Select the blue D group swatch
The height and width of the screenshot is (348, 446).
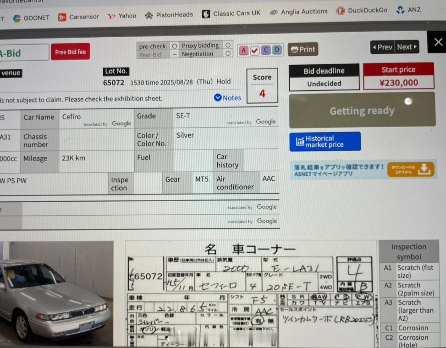coord(277,50)
